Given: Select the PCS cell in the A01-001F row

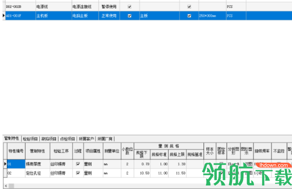Looking at the screenshot, I should tap(236, 16).
